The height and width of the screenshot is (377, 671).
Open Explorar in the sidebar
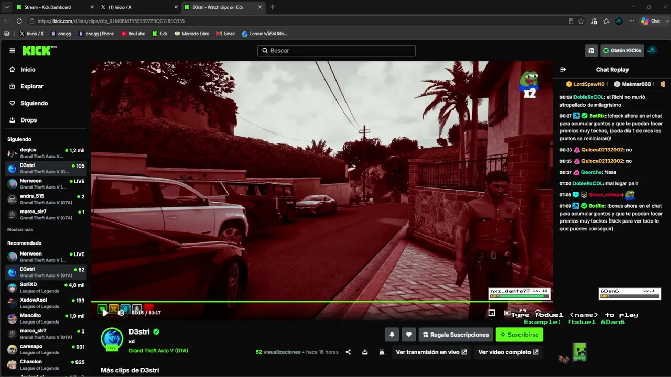click(31, 86)
